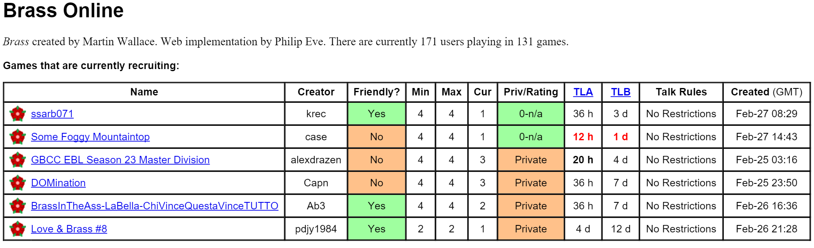Click the Brass Online page heading
Image resolution: width=814 pixels, height=248 pixels.
[63, 11]
